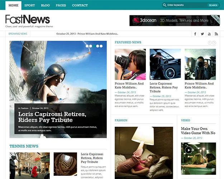Select the fourth slider dot
Screen dimensions: 224x179
[97, 46]
